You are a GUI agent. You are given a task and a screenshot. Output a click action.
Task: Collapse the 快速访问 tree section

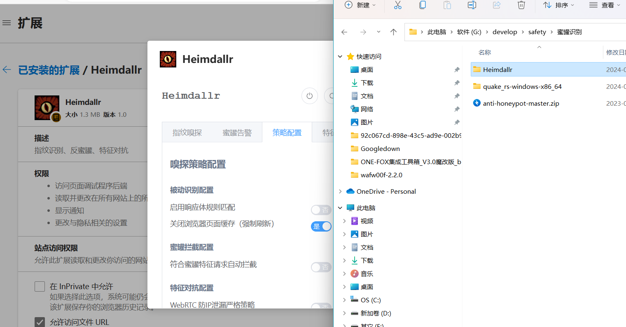point(340,57)
